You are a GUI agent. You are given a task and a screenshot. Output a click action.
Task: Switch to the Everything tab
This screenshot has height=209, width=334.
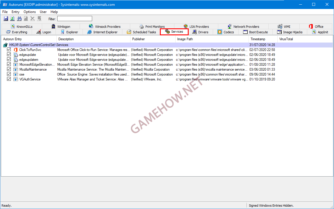[17, 32]
